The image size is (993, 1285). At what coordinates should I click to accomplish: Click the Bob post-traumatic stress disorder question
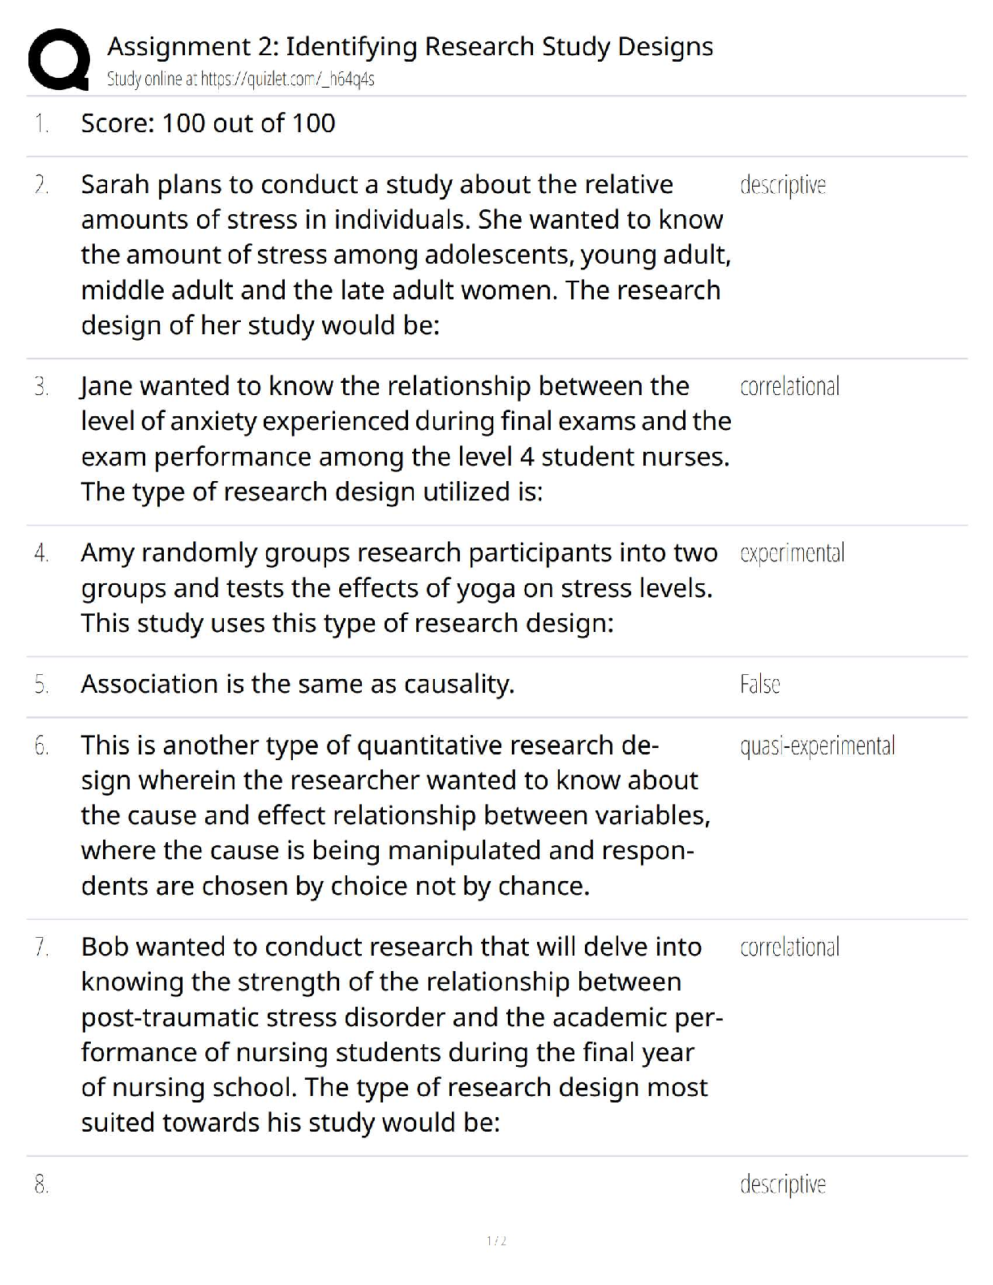tap(402, 1034)
